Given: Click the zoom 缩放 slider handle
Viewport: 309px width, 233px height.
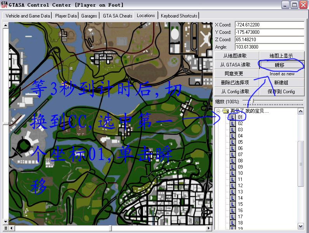Looking at the screenshot, I should point(253,101).
